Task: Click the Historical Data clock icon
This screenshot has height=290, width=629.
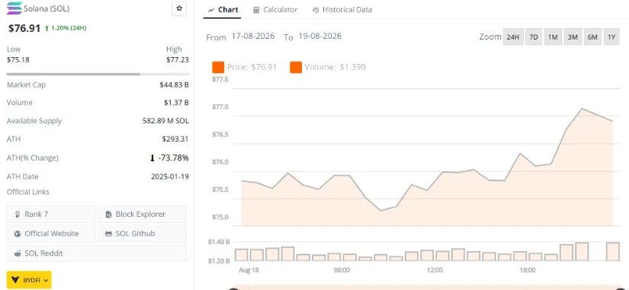Action: pos(316,10)
